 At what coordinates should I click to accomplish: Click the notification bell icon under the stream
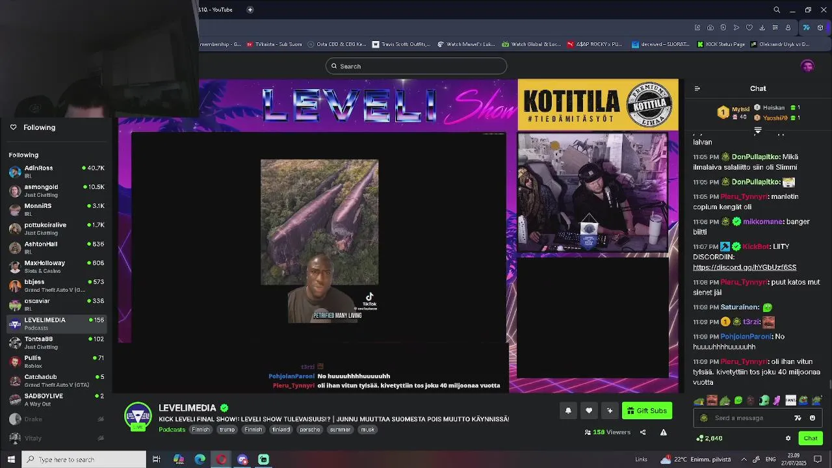click(568, 411)
